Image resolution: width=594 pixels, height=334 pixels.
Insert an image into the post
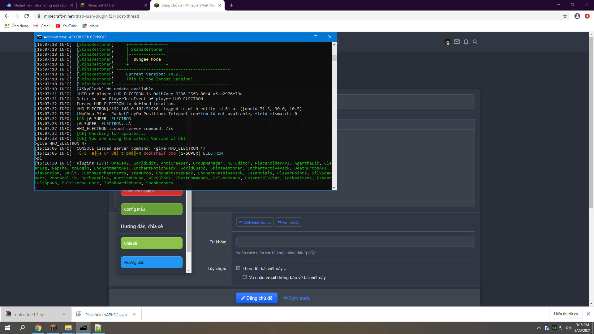coord(217,124)
